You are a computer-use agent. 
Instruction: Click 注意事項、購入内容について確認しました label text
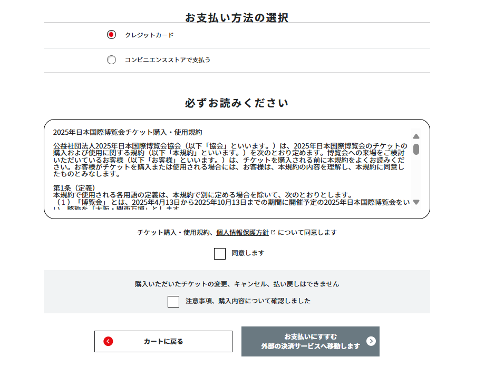248,301
